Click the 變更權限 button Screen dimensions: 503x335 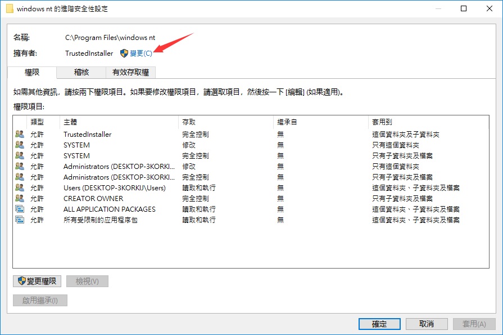coord(37,282)
